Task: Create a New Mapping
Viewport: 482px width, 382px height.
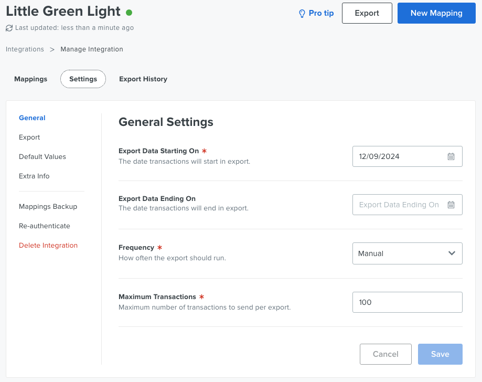Action: pyautogui.click(x=436, y=13)
